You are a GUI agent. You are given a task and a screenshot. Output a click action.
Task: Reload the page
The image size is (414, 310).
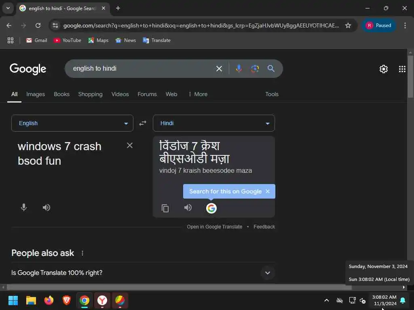coord(38,25)
